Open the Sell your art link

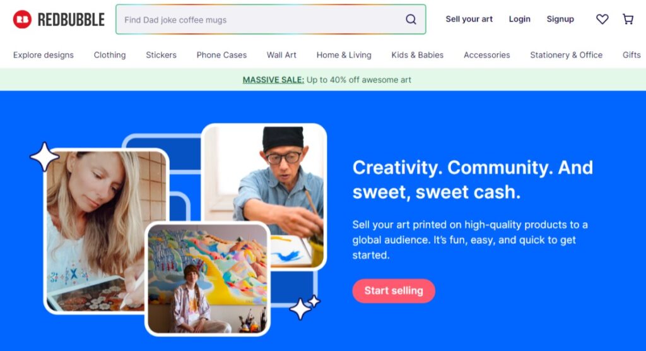(469, 19)
